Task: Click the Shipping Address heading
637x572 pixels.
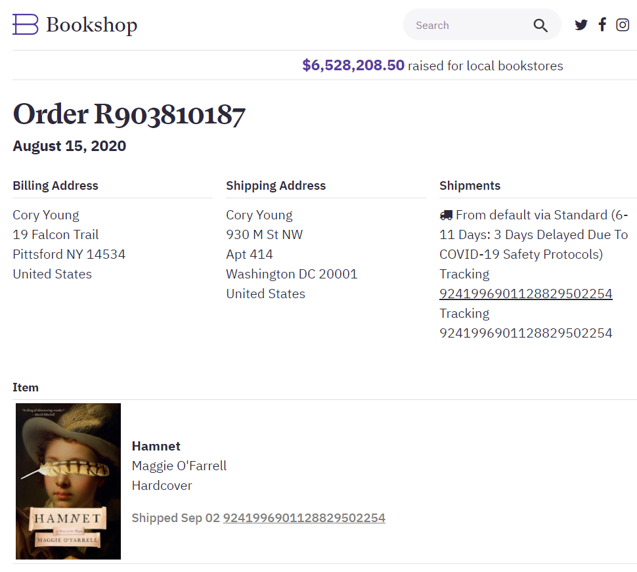Action: [276, 185]
